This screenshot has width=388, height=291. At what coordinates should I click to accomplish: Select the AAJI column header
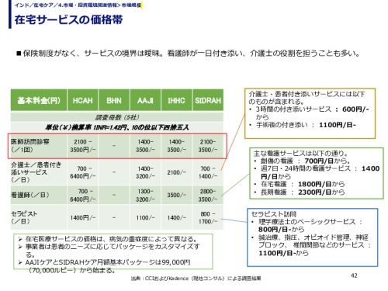(145, 100)
